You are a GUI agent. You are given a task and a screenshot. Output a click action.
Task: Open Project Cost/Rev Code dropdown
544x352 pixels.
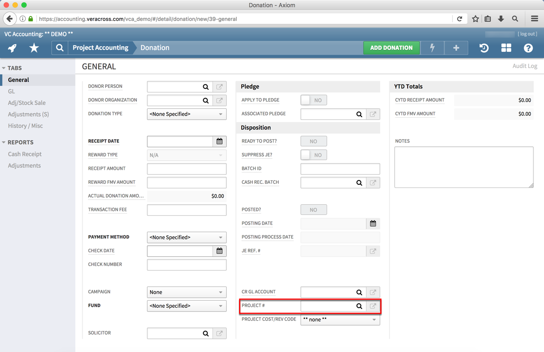point(340,320)
